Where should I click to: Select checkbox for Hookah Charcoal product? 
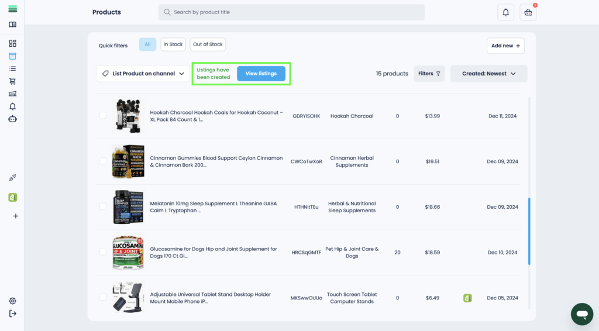(x=103, y=116)
